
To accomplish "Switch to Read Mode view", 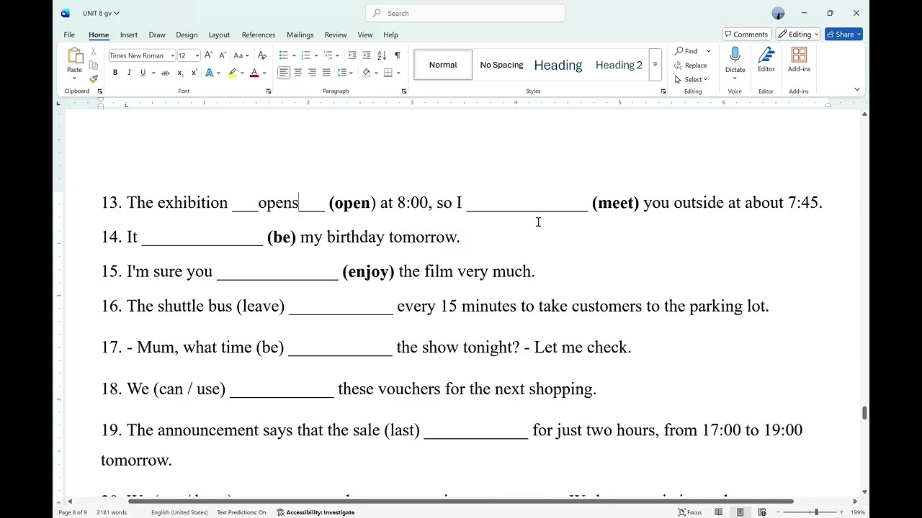I will point(718,512).
